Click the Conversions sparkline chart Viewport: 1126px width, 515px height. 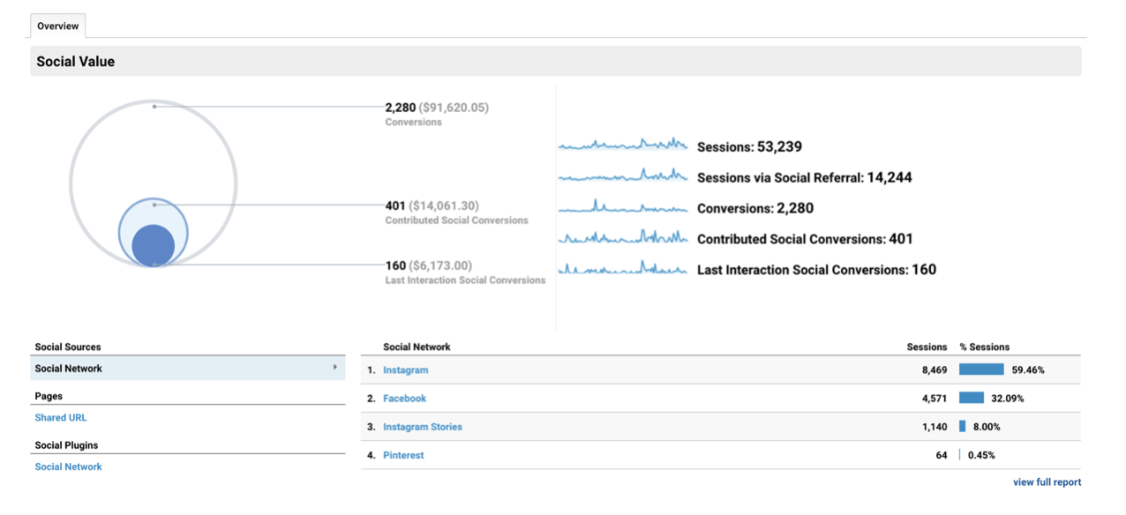622,208
